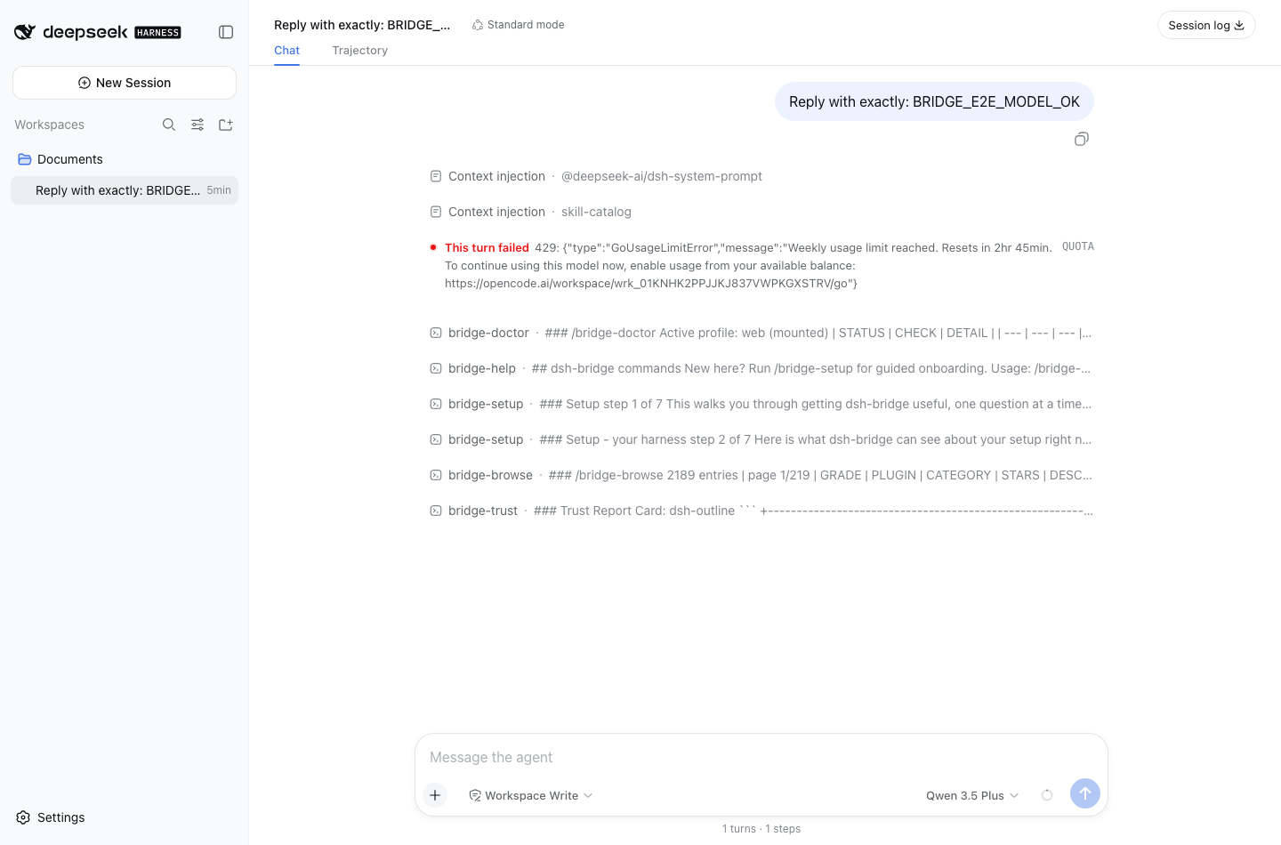Image resolution: width=1281 pixels, height=845 pixels.
Task: Click the QUOTA tag on failed turn
Action: coord(1078,246)
